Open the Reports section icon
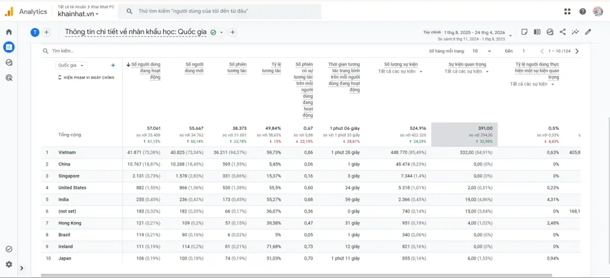The image size is (610, 278). pos(8,47)
